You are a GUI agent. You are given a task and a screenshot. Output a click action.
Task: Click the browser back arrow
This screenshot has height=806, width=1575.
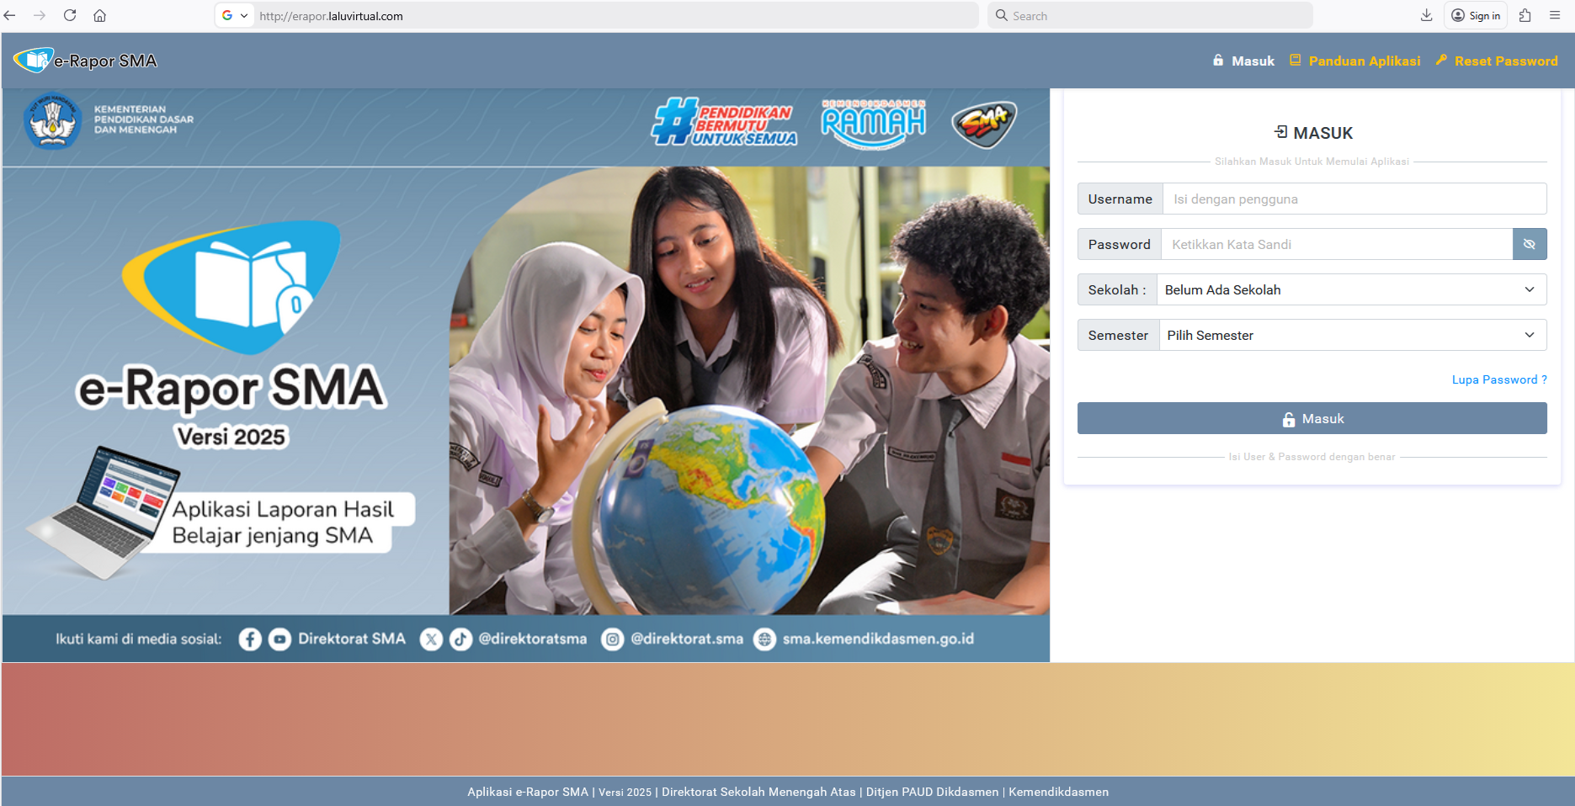point(10,15)
